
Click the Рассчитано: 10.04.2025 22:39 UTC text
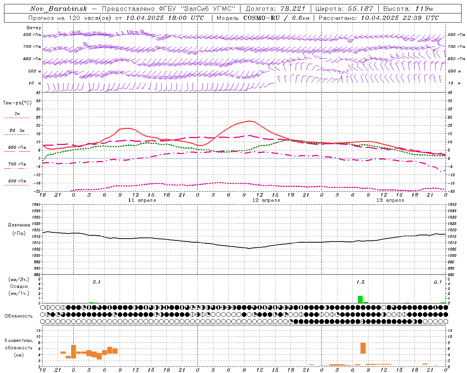[x=379, y=18]
